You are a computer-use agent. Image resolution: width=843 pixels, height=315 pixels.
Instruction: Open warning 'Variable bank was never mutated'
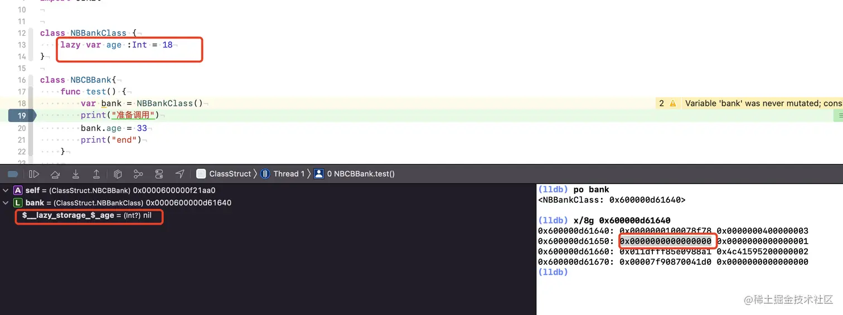[763, 103]
